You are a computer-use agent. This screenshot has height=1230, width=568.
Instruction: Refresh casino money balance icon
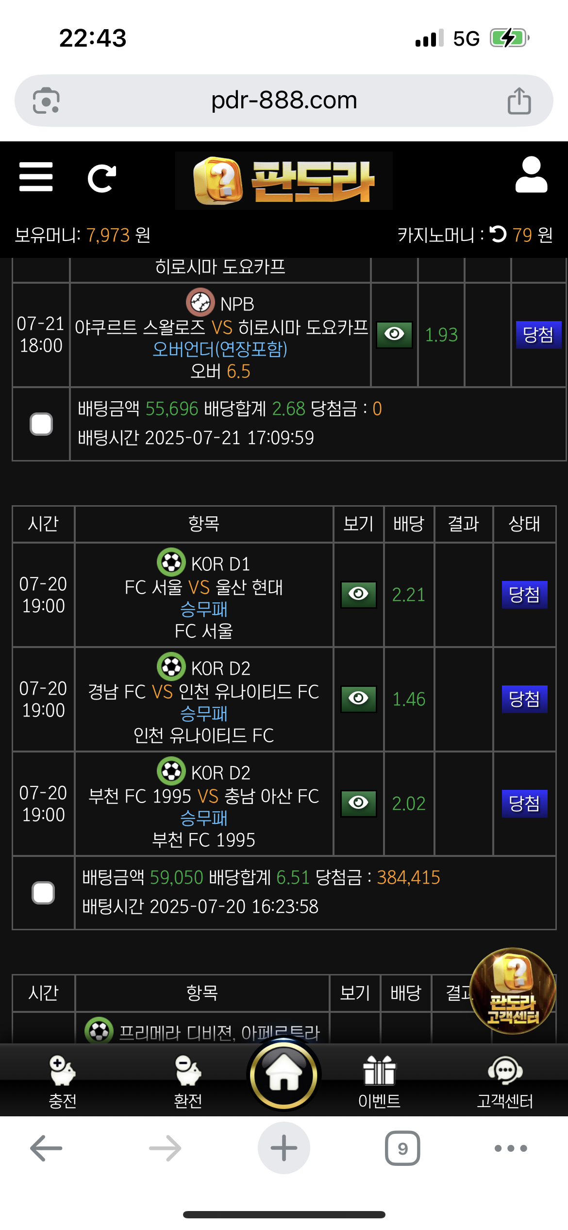[x=498, y=234]
